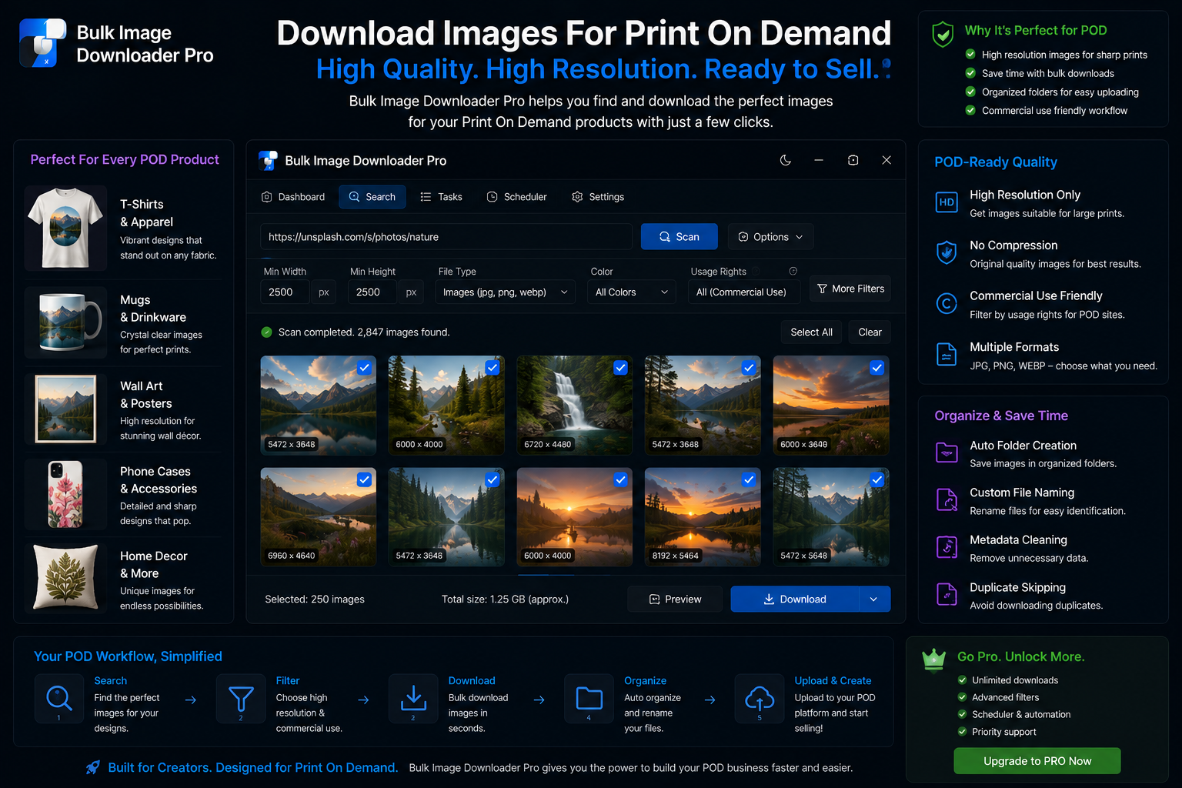Click the Filter funnel workflow icon
Screen dimensions: 1182x788
tap(241, 698)
